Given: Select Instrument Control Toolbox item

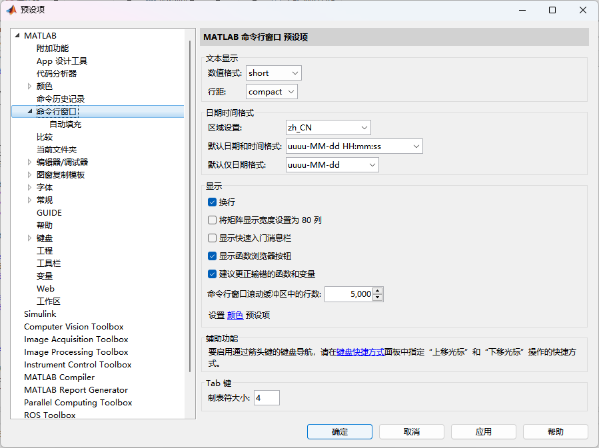Looking at the screenshot, I should click(77, 364).
